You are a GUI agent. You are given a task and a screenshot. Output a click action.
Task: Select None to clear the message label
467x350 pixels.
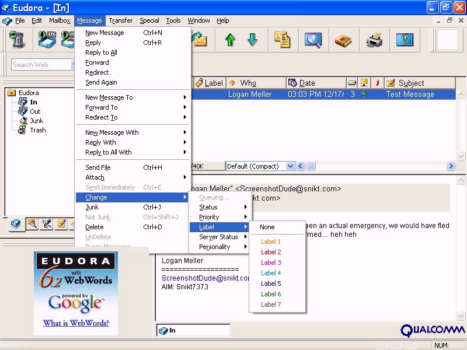click(x=277, y=227)
